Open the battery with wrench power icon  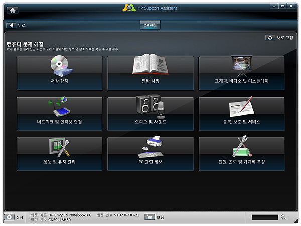tap(242, 146)
